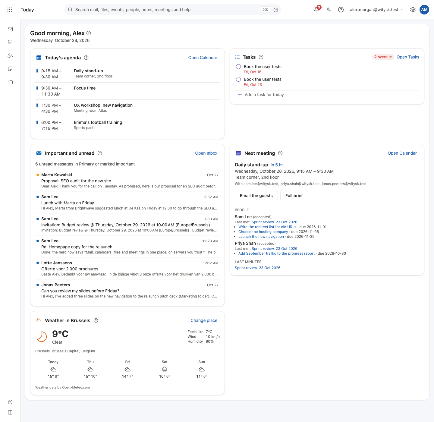
Task: Expand the alex.morgan@witysk.test account dropdown
Action: 376,10
